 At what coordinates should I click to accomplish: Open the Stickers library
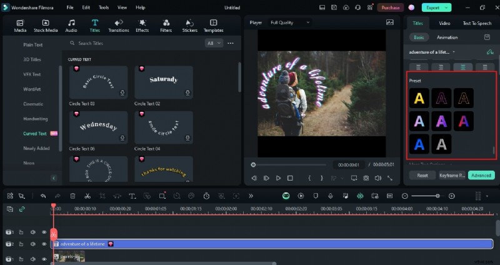click(x=189, y=25)
